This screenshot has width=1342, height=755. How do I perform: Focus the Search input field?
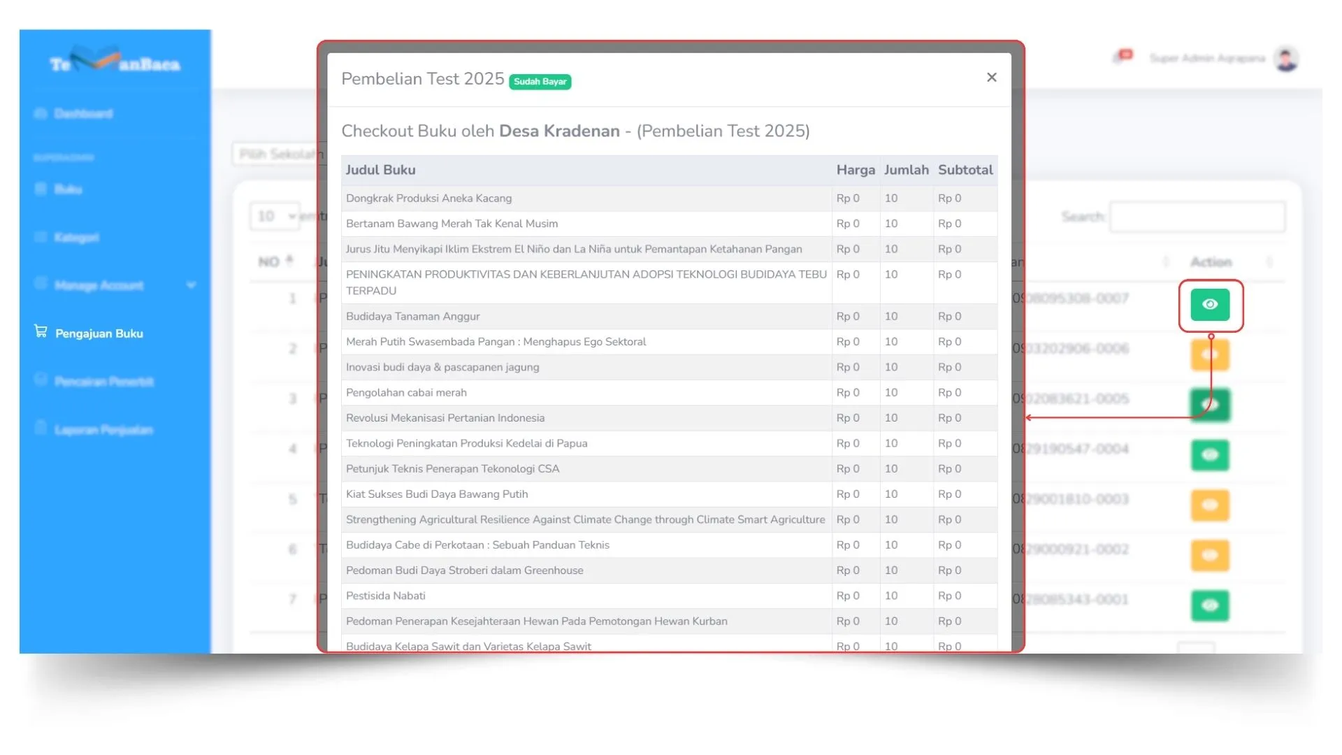pyautogui.click(x=1197, y=217)
